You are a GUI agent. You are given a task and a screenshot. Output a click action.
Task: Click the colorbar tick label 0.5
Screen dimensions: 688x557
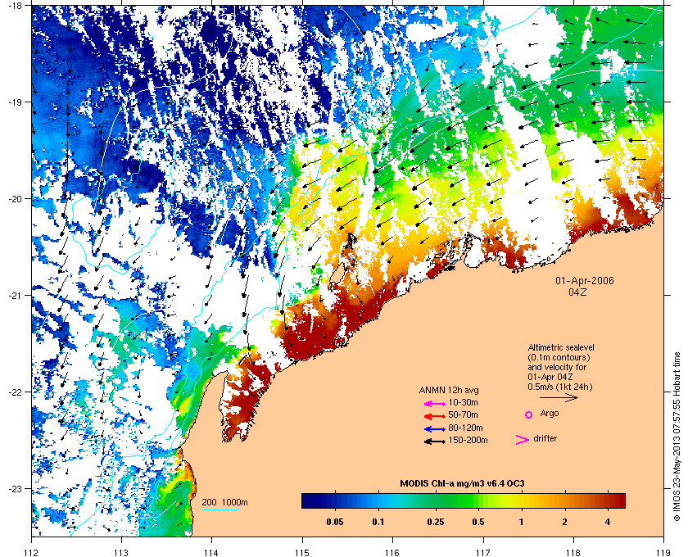pyautogui.click(x=478, y=523)
